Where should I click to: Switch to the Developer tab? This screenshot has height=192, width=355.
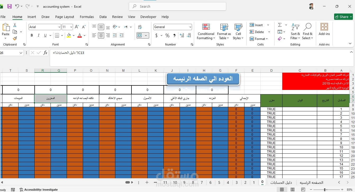pyautogui.click(x=148, y=17)
